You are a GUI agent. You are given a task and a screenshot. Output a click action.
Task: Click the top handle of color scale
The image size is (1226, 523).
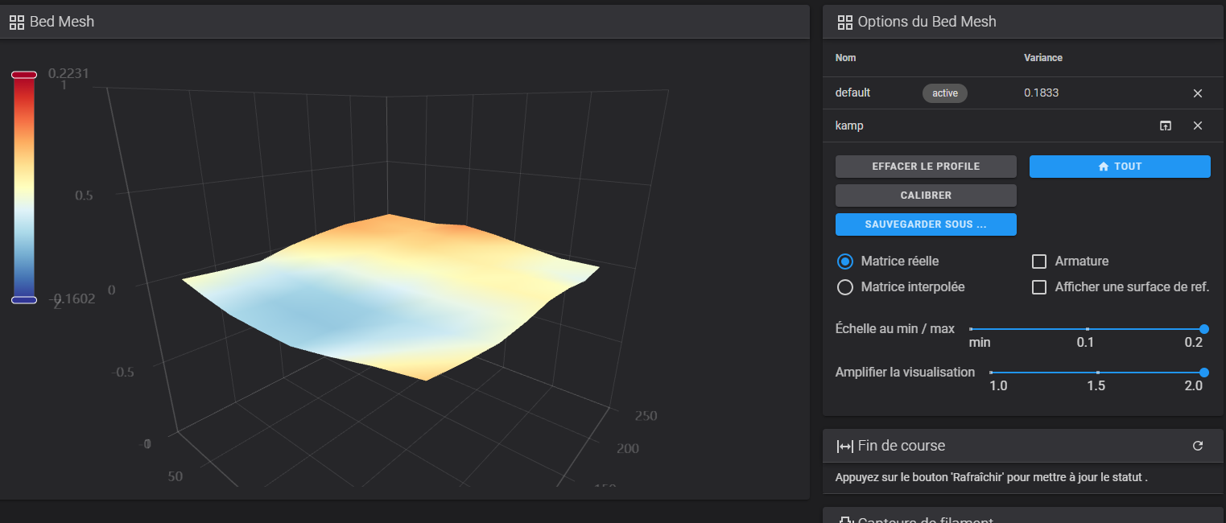pos(24,75)
